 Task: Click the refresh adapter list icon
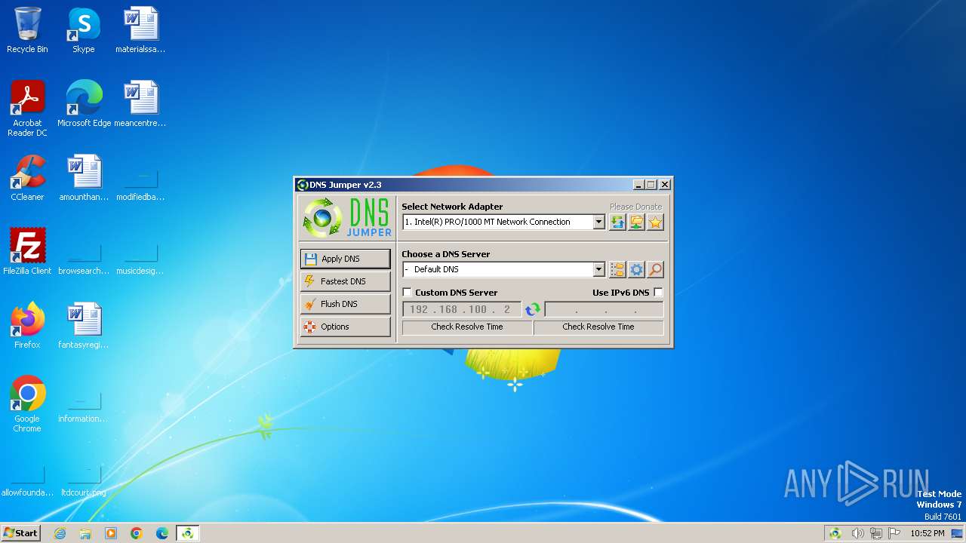point(617,222)
